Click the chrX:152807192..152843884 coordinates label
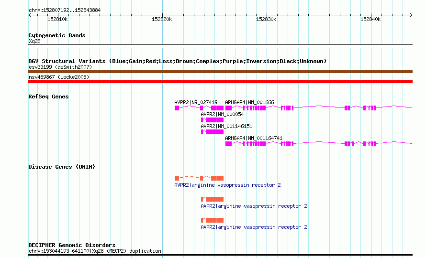Image resolution: width=426 pixels, height=258 pixels. [x=65, y=10]
